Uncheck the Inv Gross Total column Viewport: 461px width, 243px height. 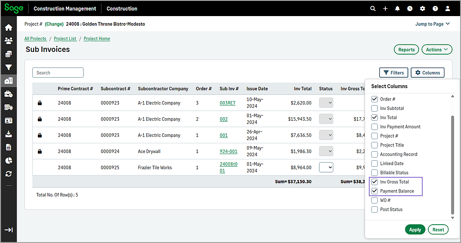tap(374, 182)
